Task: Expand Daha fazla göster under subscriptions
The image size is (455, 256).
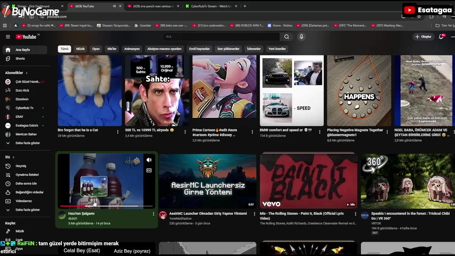Action: pyautogui.click(x=24, y=143)
